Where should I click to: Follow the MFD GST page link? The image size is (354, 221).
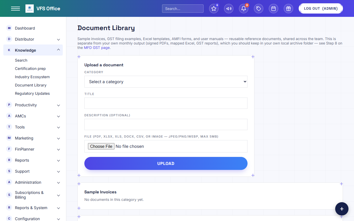(x=97, y=48)
